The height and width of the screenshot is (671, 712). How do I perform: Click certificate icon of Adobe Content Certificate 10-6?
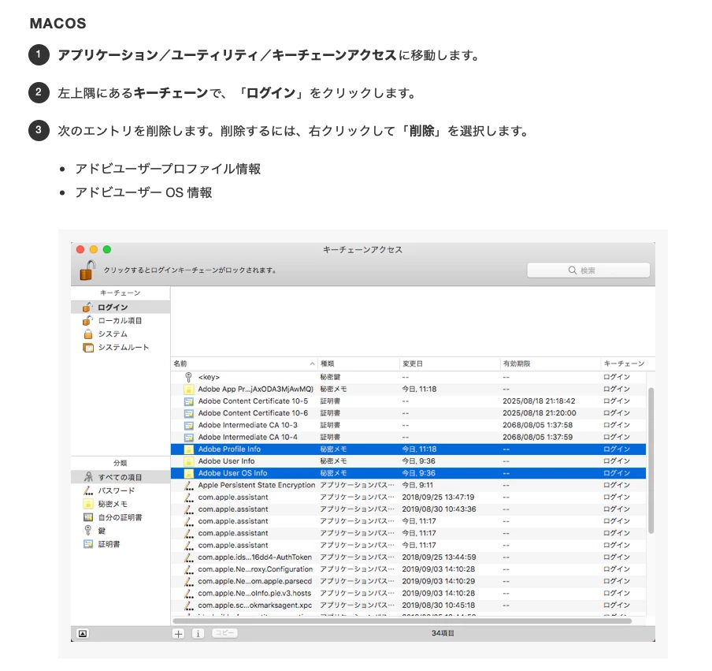[x=188, y=413]
